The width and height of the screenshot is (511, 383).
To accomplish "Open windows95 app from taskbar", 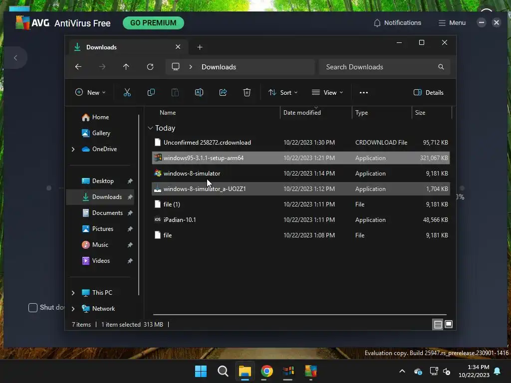I will [288, 371].
